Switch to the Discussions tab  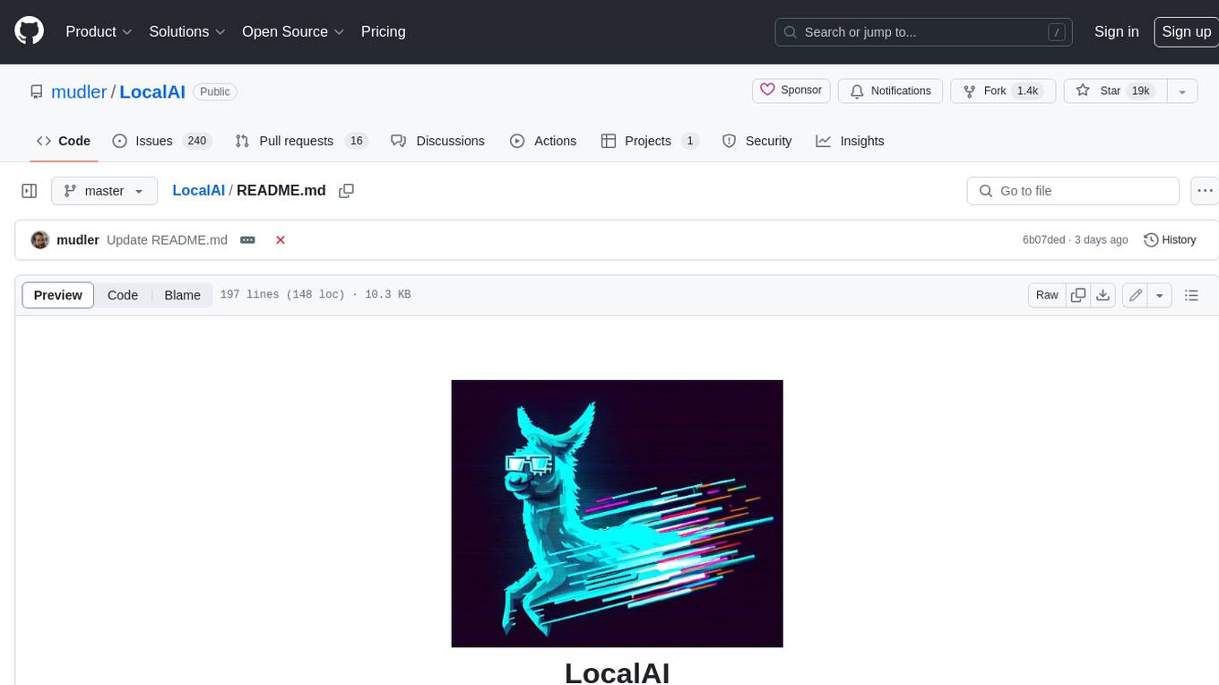click(x=438, y=141)
